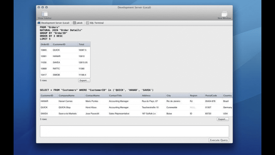Click the green zoom window button
The height and width of the screenshot is (155, 275).
(47, 7)
